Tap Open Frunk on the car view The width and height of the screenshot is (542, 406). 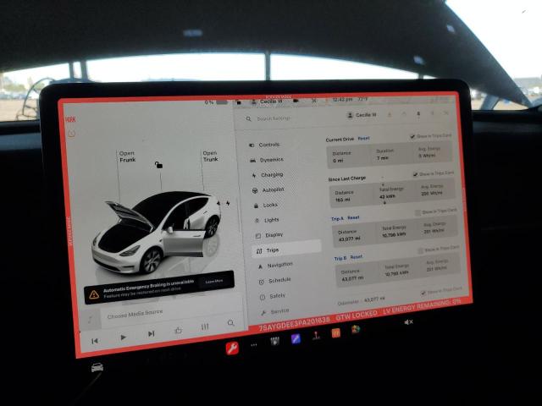coord(127,156)
